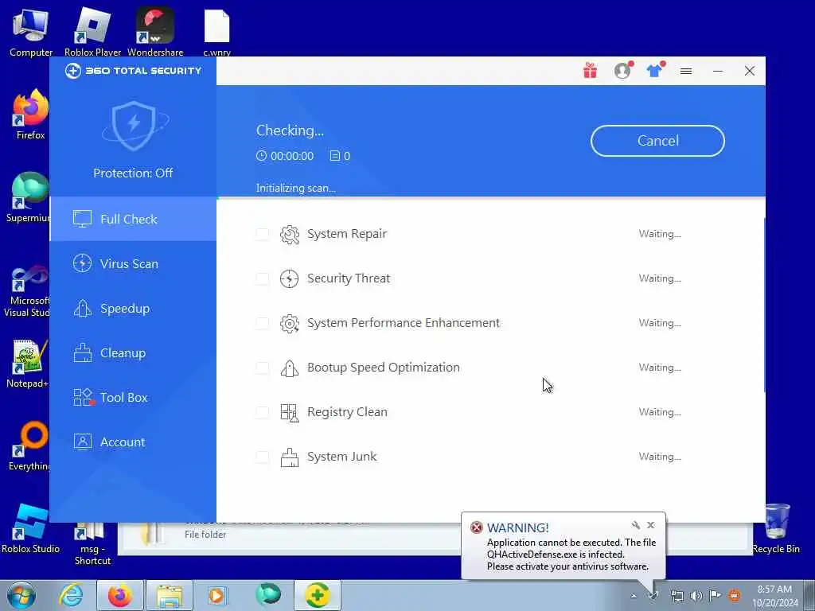Open the Speedup section
Viewport: 815px width, 611px height.
pyautogui.click(x=133, y=309)
